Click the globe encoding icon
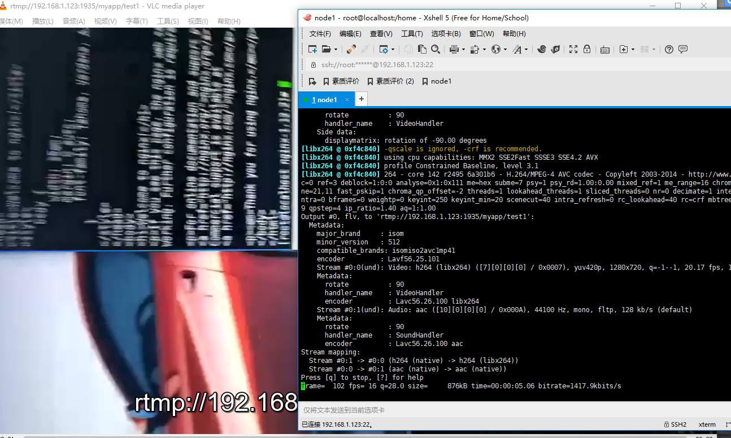Viewport: 731px width, 438px height. click(496, 49)
